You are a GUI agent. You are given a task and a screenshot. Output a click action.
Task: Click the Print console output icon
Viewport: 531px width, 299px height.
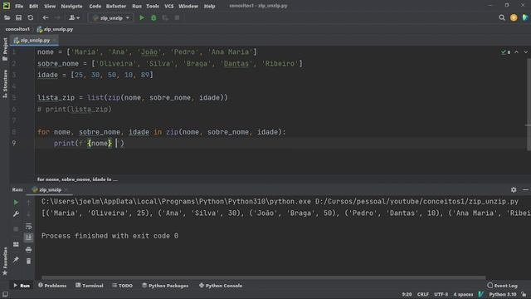coord(28,250)
